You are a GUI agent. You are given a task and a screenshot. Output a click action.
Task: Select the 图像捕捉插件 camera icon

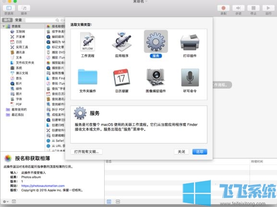pos(156,78)
